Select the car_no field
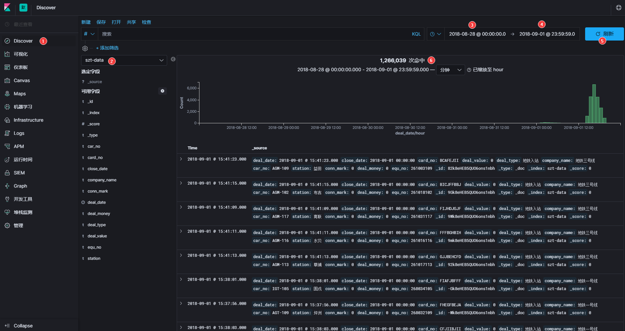 point(94,146)
